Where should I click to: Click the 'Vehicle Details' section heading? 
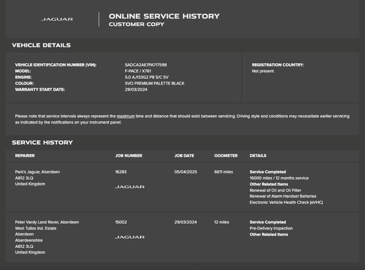click(41, 45)
